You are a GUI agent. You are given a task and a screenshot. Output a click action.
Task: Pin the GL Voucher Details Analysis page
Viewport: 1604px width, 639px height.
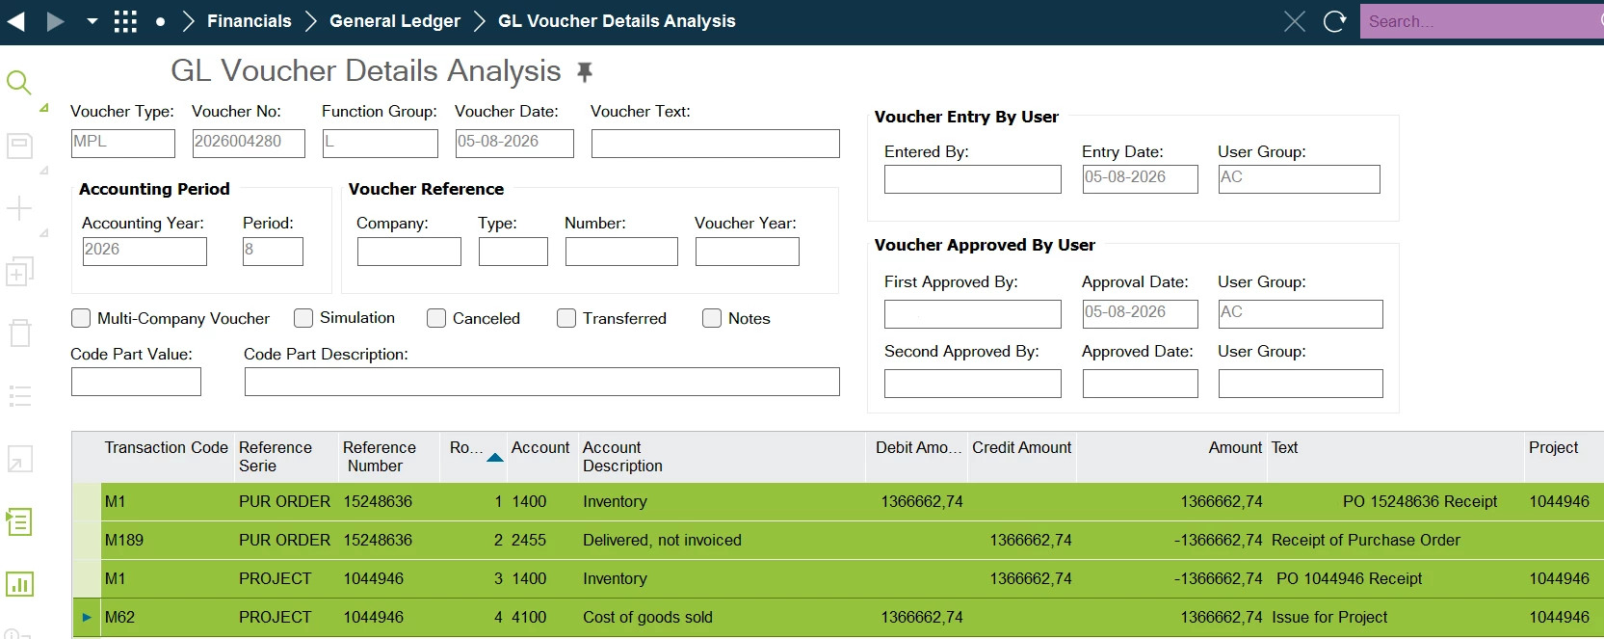[x=585, y=71]
